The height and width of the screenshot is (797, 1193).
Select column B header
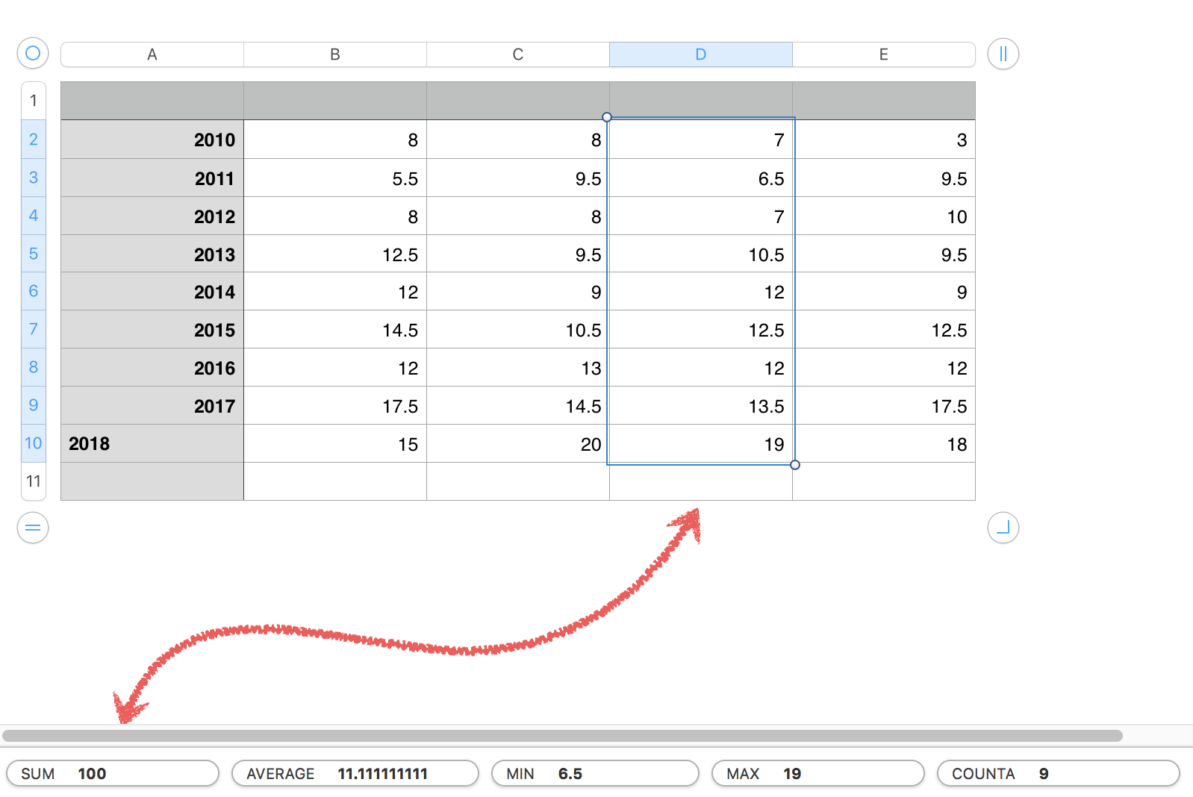pos(335,54)
